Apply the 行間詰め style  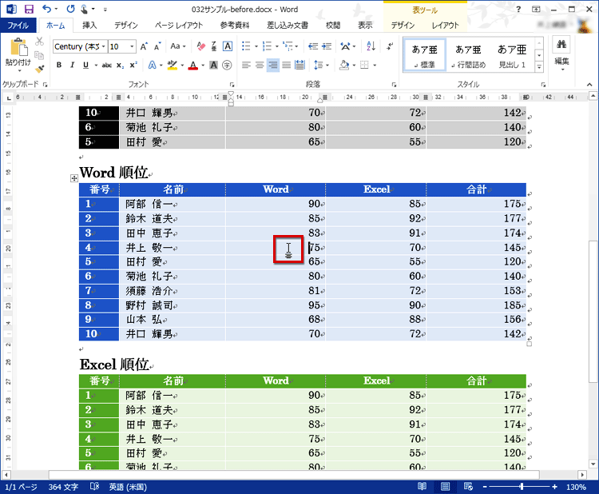point(468,54)
